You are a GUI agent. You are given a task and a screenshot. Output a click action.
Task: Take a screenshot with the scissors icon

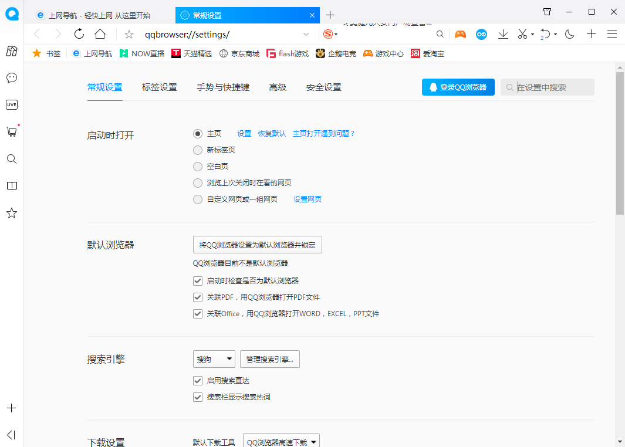pyautogui.click(x=522, y=34)
